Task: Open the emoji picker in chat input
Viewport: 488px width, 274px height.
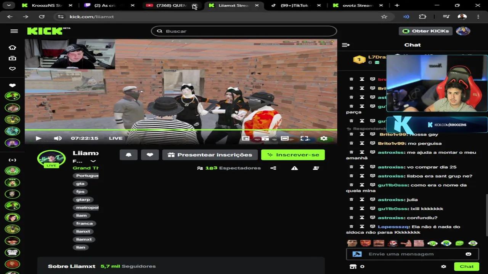Action: coord(468,254)
